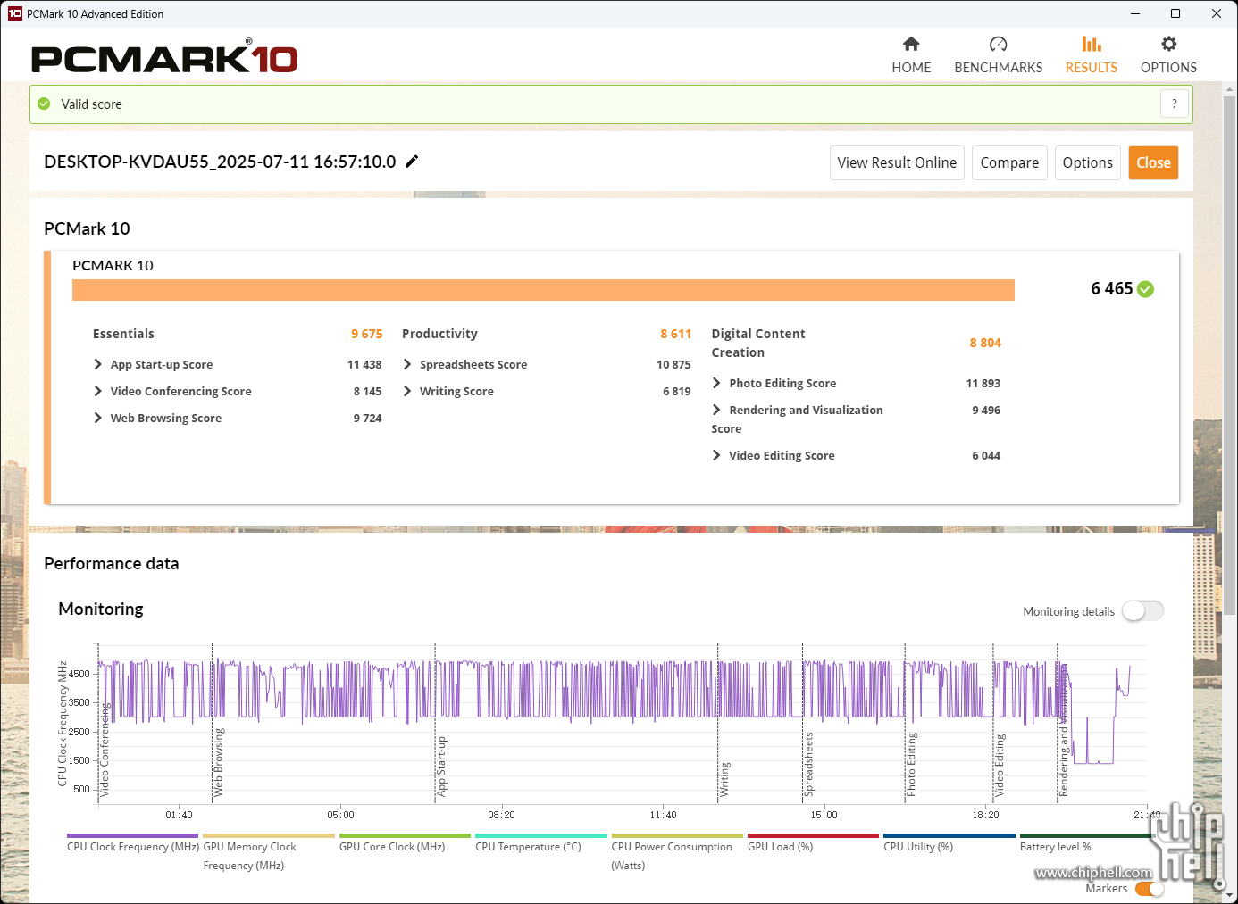Click the orange PCMARK 10 score bar
The height and width of the screenshot is (904, 1238).
pos(543,290)
